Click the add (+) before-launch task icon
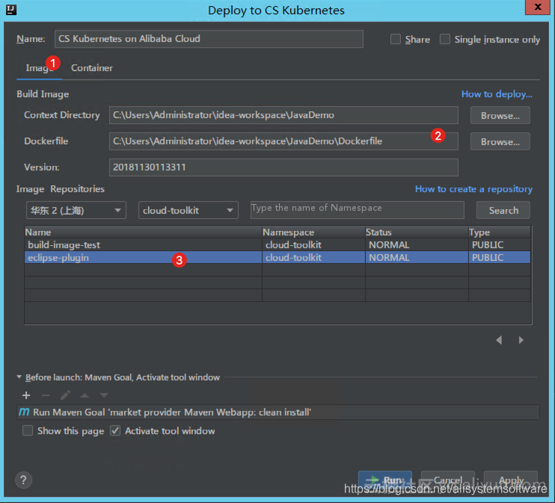This screenshot has height=503, width=555. click(26, 395)
